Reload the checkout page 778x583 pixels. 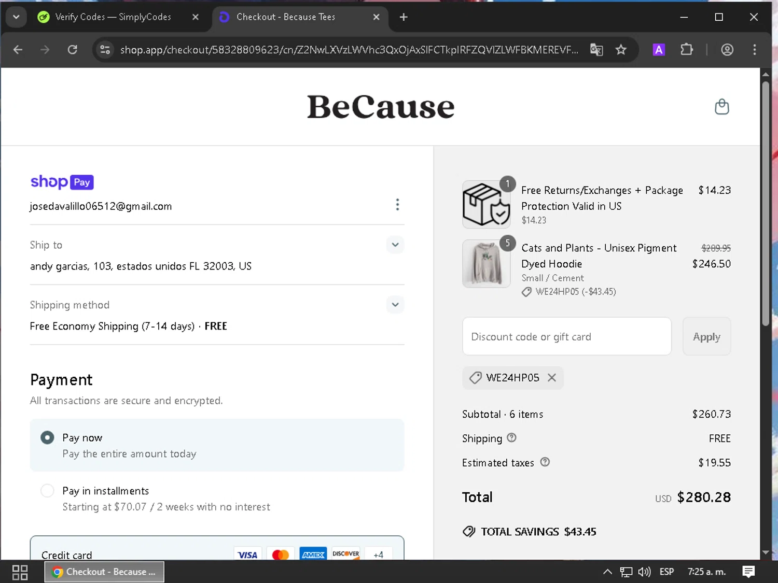coord(73,50)
